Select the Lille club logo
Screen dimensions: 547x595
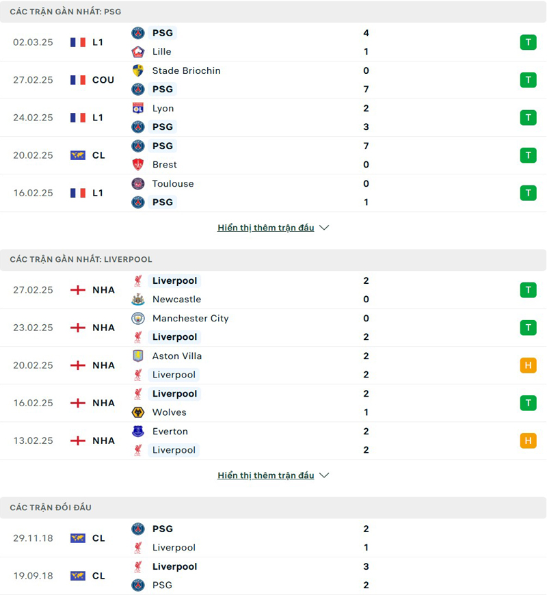click(137, 51)
